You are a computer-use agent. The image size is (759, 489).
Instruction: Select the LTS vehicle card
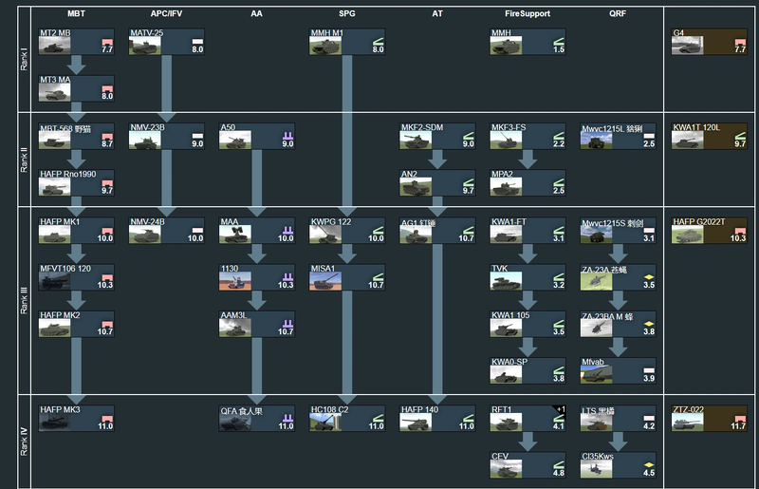coord(619,418)
